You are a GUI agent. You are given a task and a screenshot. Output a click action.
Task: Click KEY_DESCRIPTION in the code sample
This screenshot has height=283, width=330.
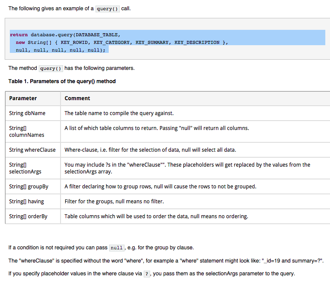pyautogui.click(x=197, y=43)
